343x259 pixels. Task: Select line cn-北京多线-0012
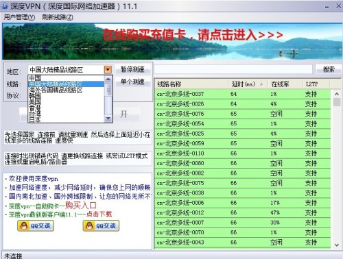(x=243, y=212)
